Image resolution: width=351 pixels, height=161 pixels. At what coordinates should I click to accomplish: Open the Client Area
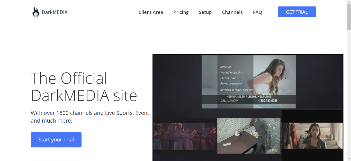point(151,12)
